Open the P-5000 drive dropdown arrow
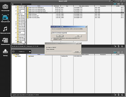 tap(30, 52)
